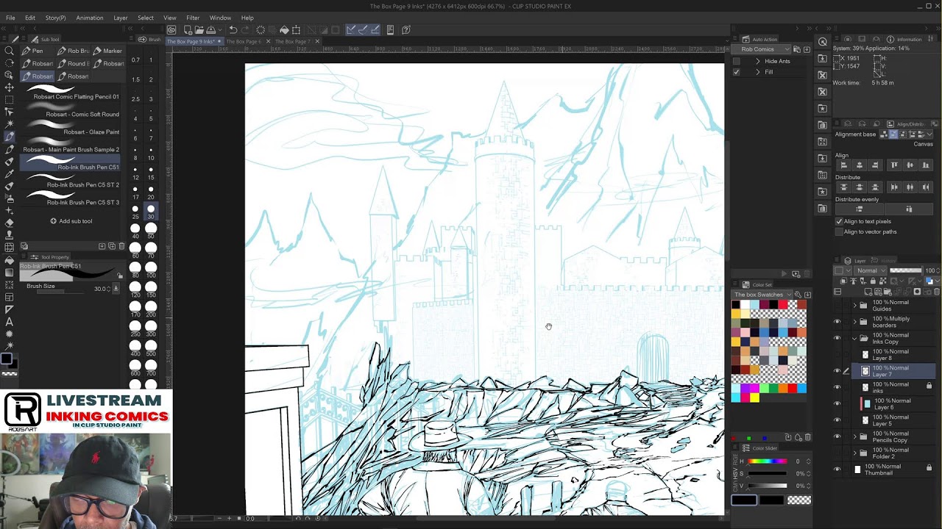Screen dimensions: 942x529
Task: Click the main black drawing color tile
Action: 743,500
